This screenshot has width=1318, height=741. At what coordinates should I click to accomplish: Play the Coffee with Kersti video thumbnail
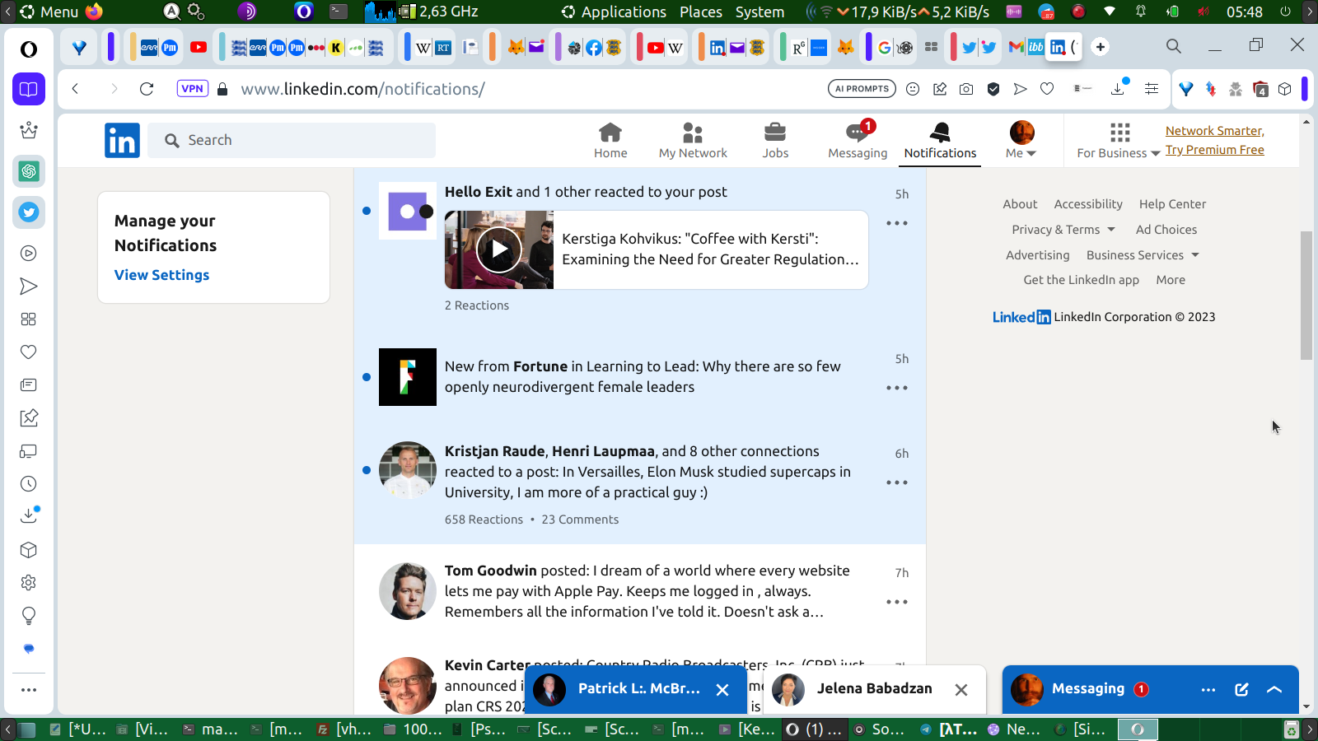tap(499, 249)
